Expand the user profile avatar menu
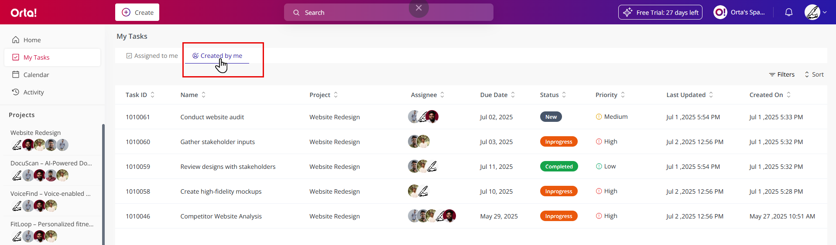Viewport: 836px width, 245px height. tap(815, 12)
